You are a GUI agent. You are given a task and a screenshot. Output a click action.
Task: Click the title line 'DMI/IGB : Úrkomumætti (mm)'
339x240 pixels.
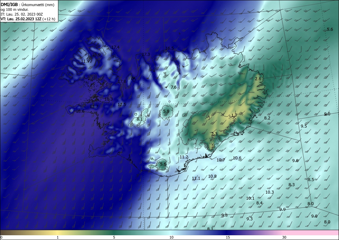pyautogui.click(x=27, y=5)
